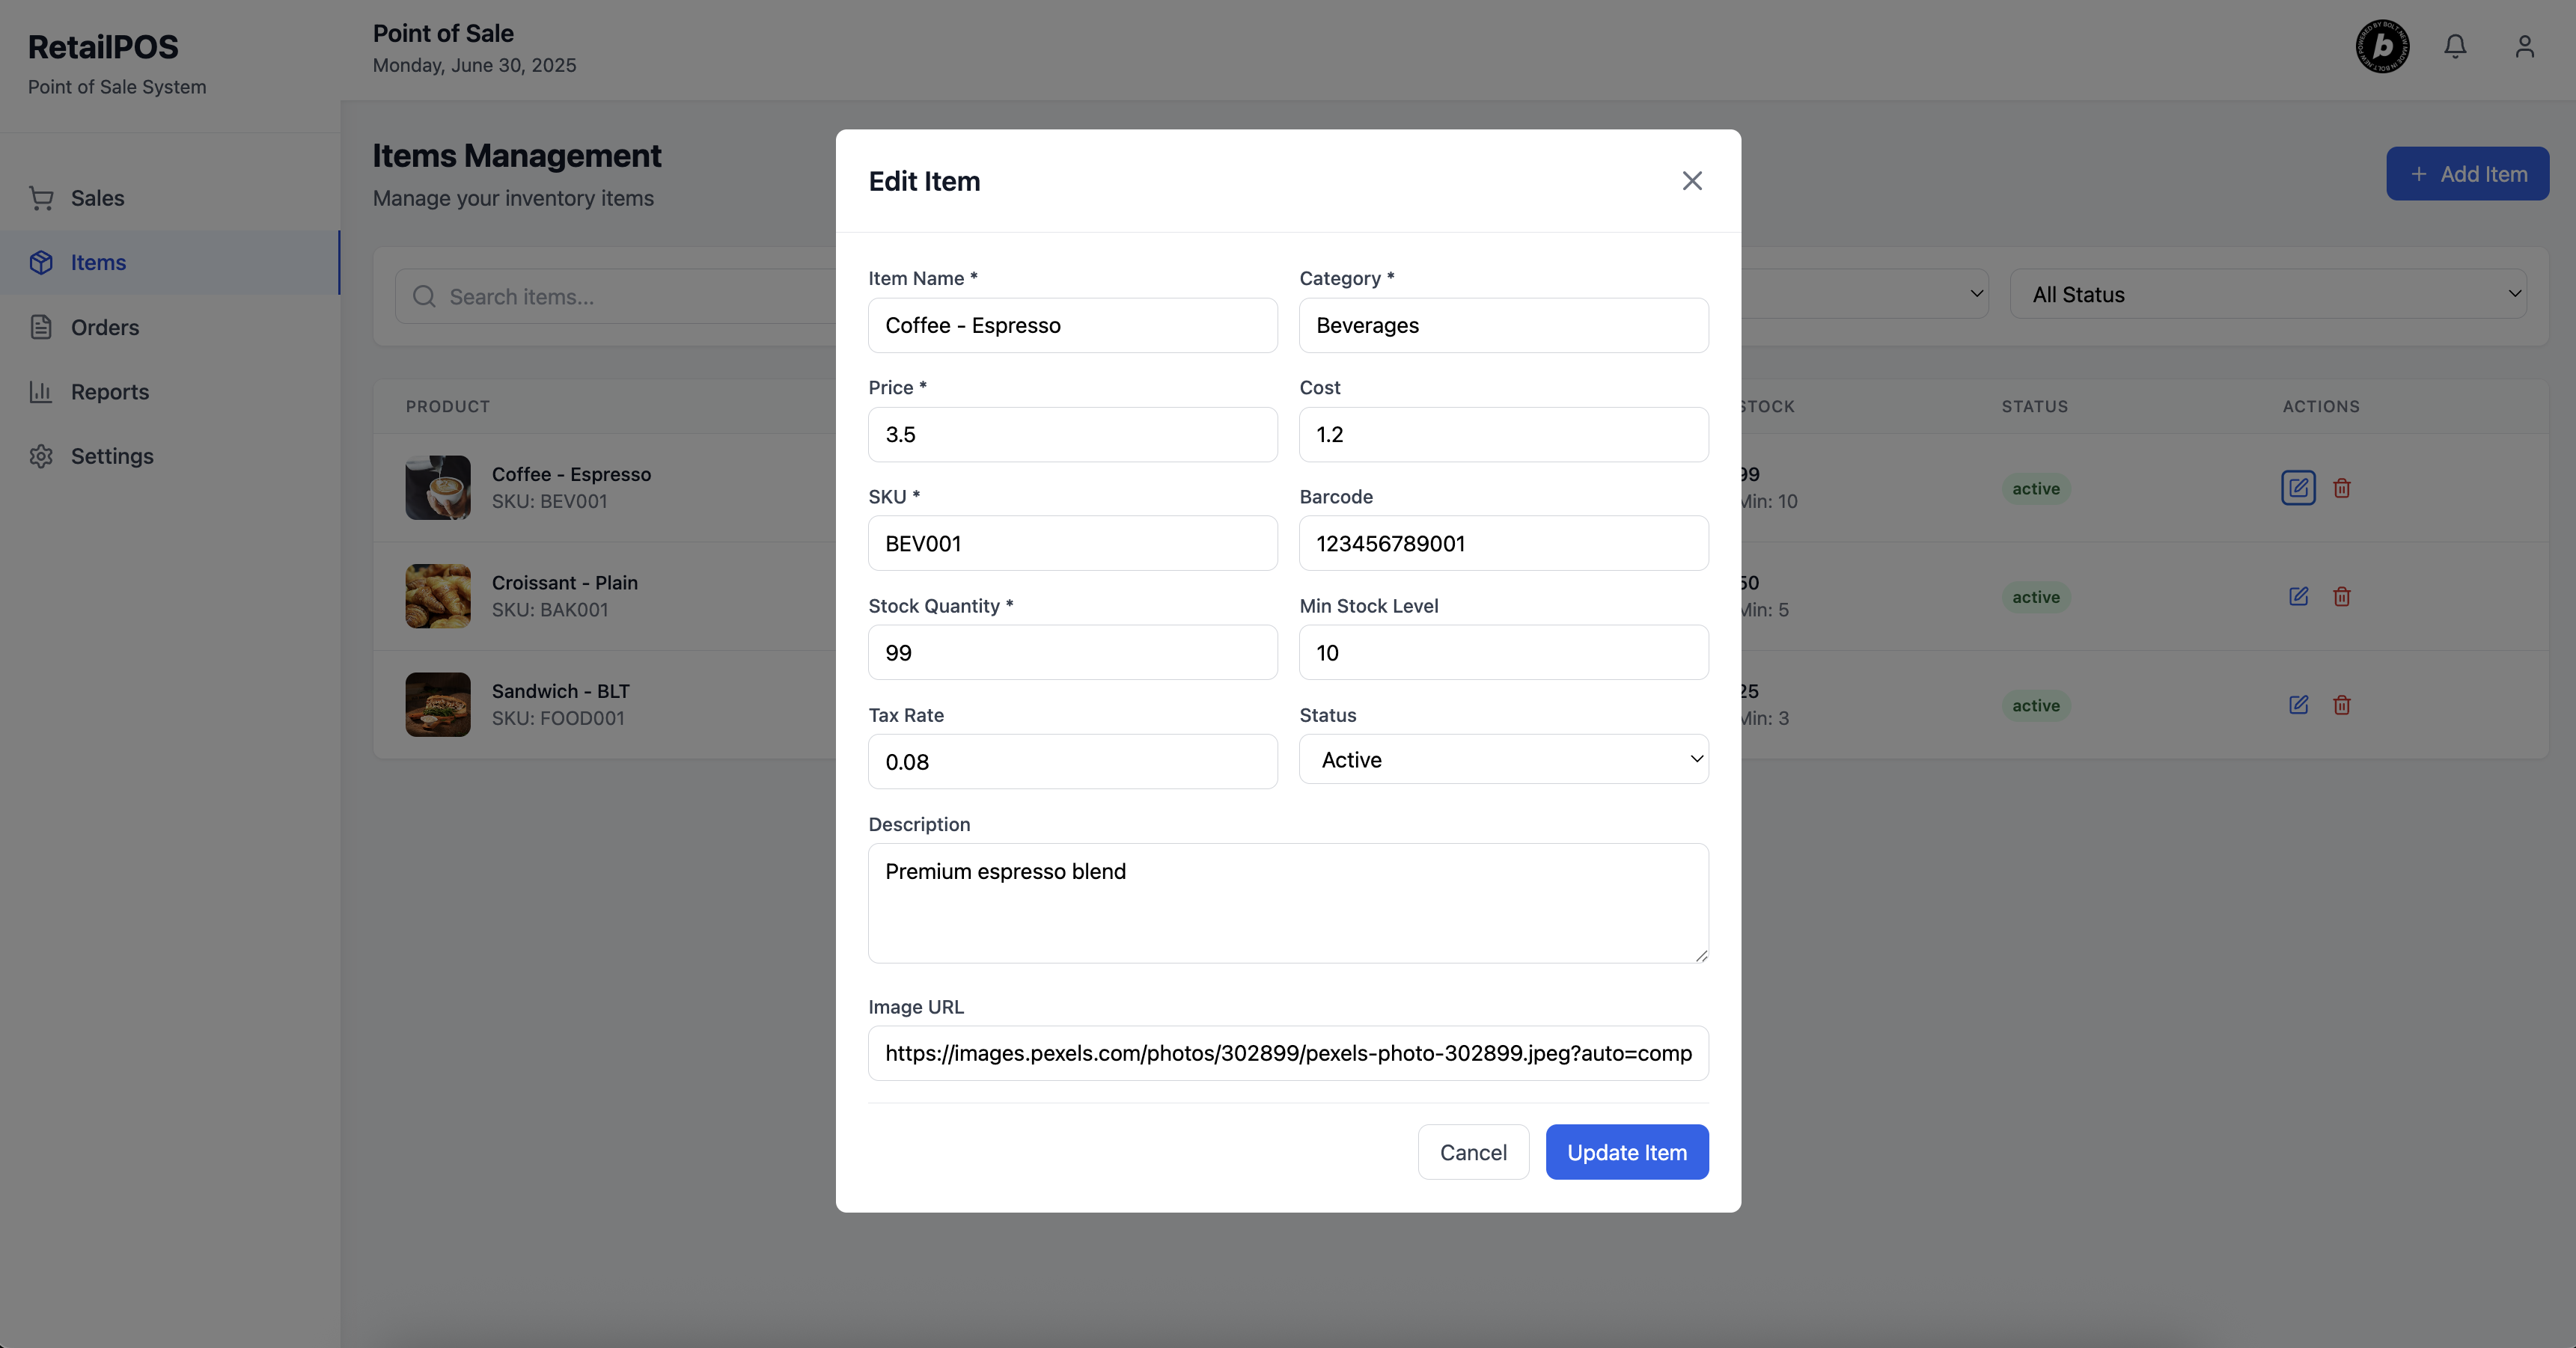Click the edit icon for Coffee - Espresso
The width and height of the screenshot is (2576, 1348).
click(2298, 488)
